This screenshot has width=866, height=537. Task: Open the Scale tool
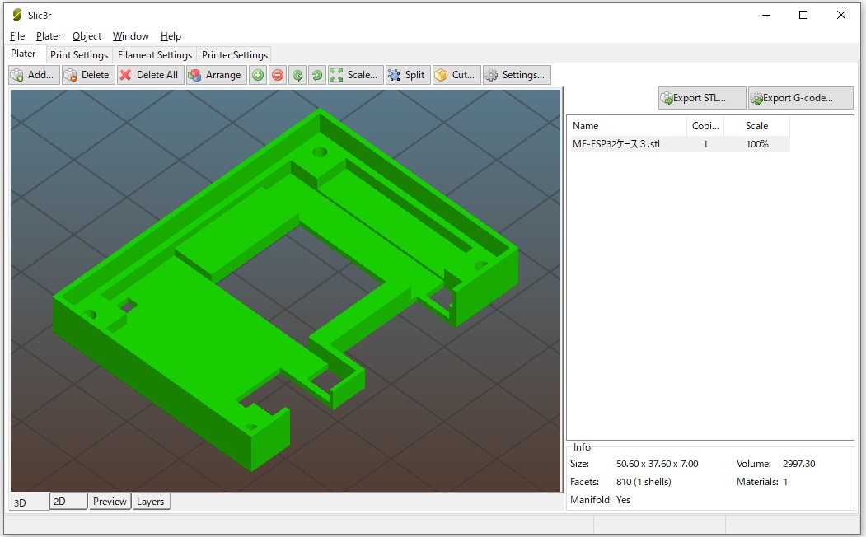[354, 75]
